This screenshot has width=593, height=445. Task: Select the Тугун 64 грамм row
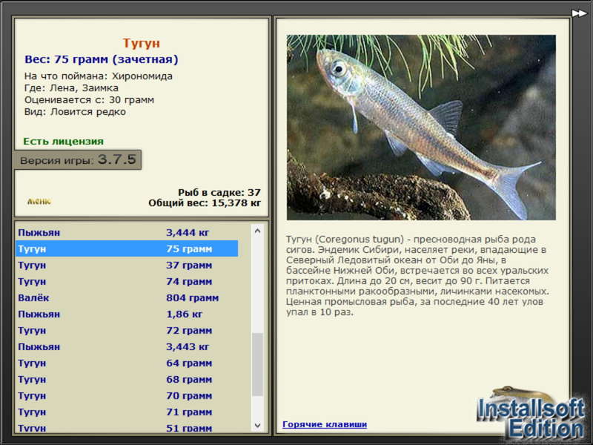(127, 363)
